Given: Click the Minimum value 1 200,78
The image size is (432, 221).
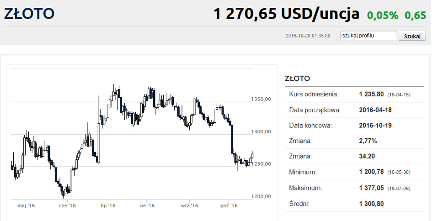Looking at the screenshot, I should pyautogui.click(x=371, y=172).
